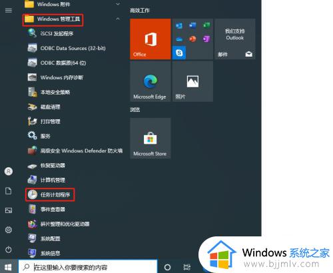Launch Microsoft Edge tile
Screen dimensions: 333x273
pyautogui.click(x=151, y=81)
